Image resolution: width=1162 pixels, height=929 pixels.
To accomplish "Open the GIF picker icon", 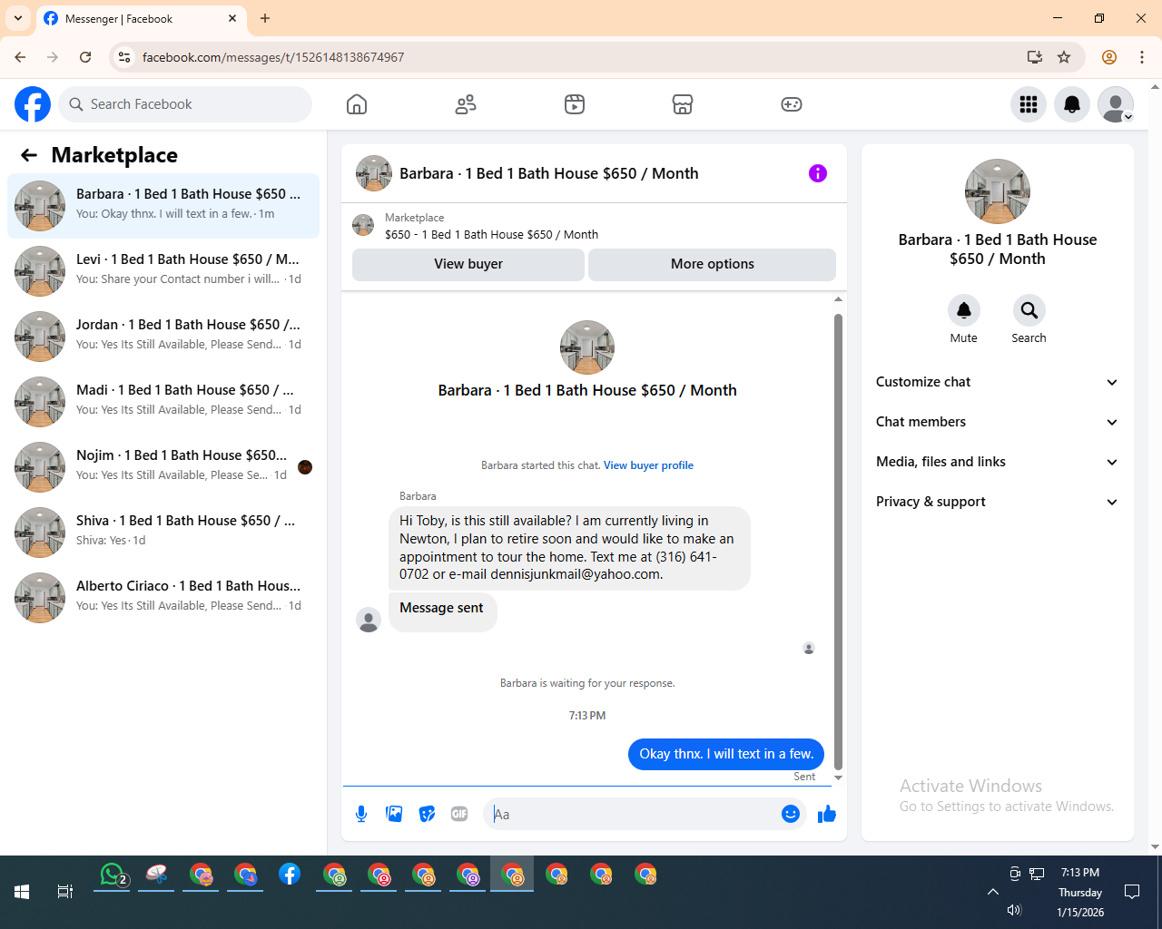I will [x=459, y=814].
